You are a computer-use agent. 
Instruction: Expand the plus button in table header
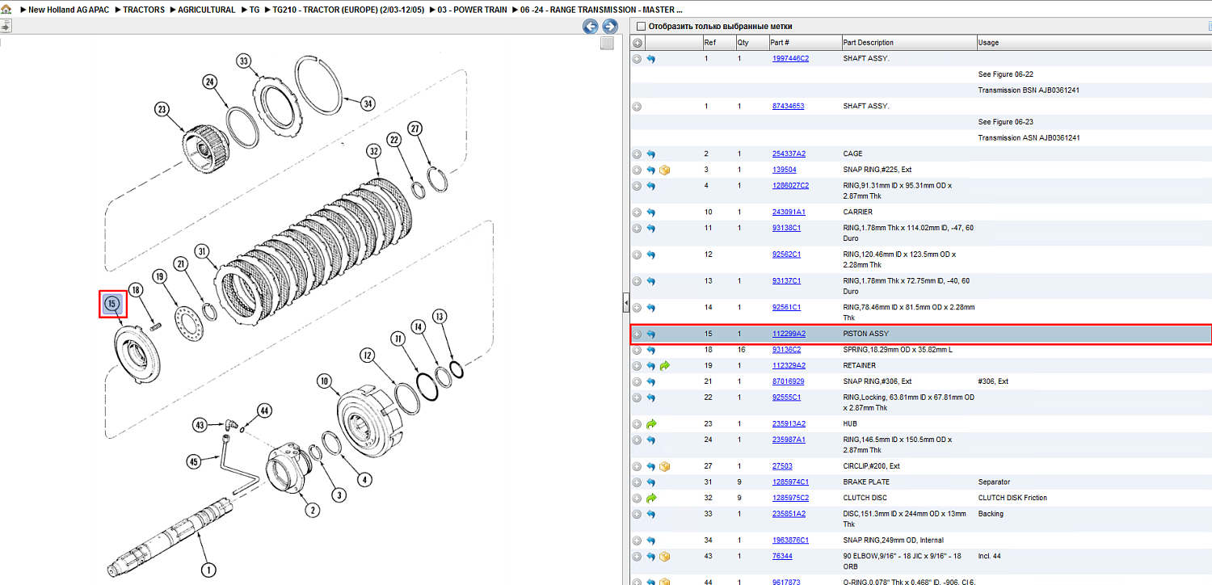coord(637,43)
